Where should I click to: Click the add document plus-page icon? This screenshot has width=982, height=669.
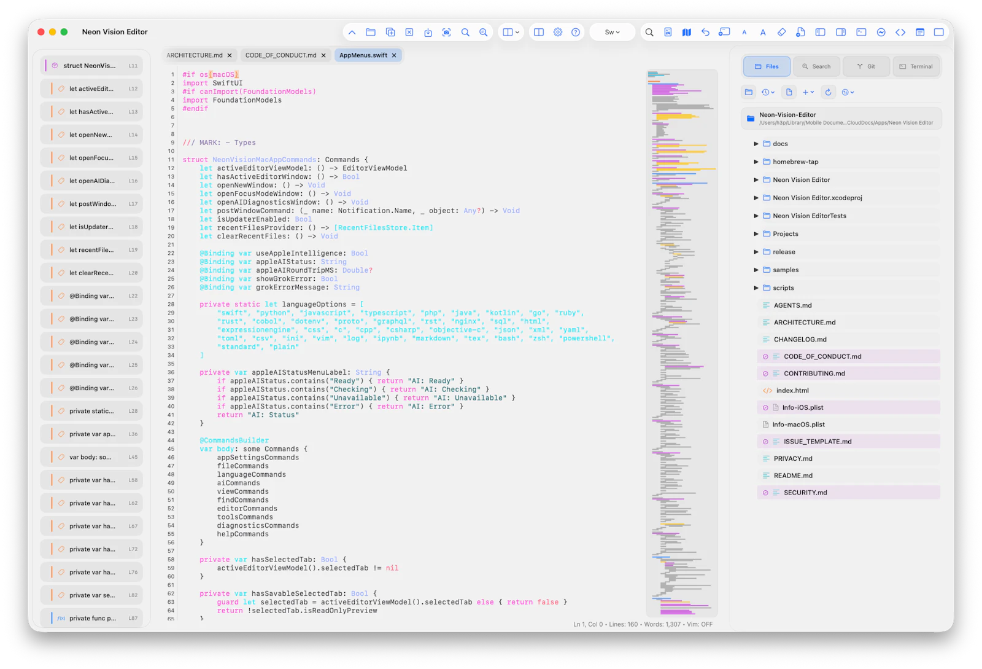(801, 33)
